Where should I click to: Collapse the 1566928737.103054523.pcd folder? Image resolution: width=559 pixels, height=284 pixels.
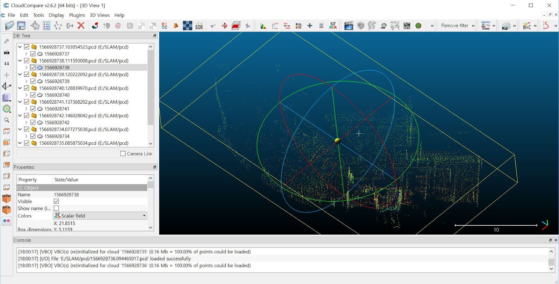tap(20, 47)
